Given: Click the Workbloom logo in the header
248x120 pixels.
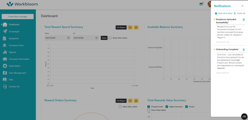Looking at the screenshot, I should (x=22, y=4).
